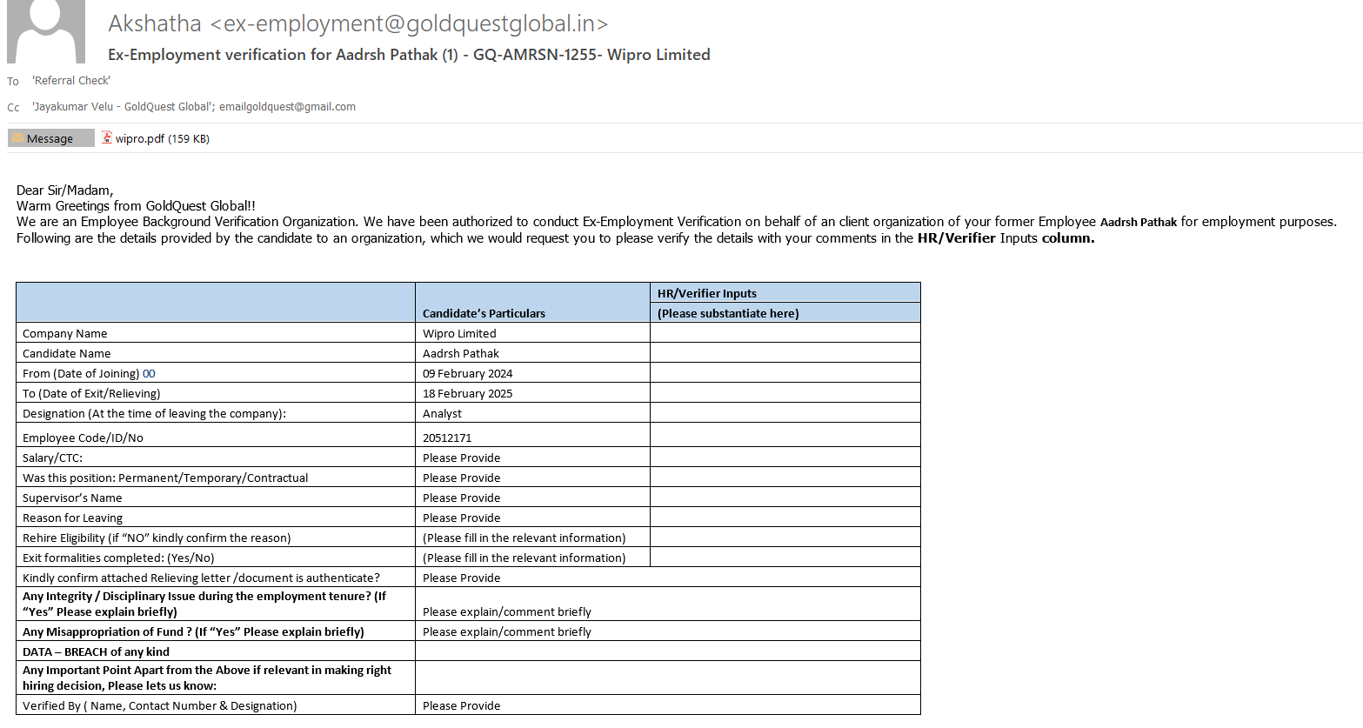Click 'Warm Greetings from GoldQuest Global!!' line
Image resolution: width=1363 pixels, height=728 pixels.
pos(136,206)
